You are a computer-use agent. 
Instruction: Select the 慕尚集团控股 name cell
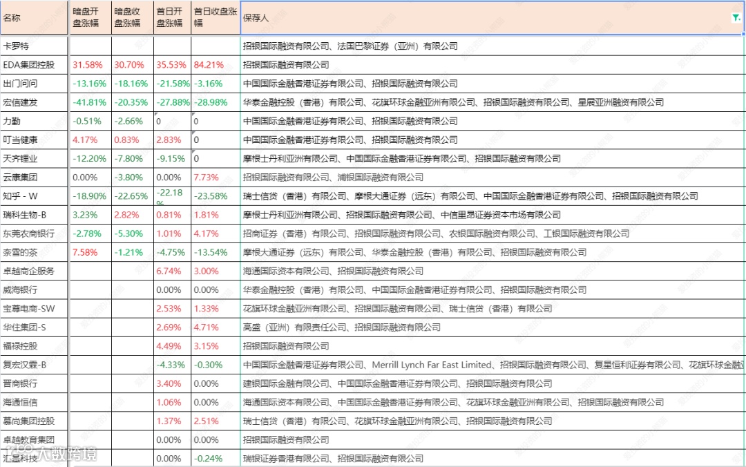point(35,421)
